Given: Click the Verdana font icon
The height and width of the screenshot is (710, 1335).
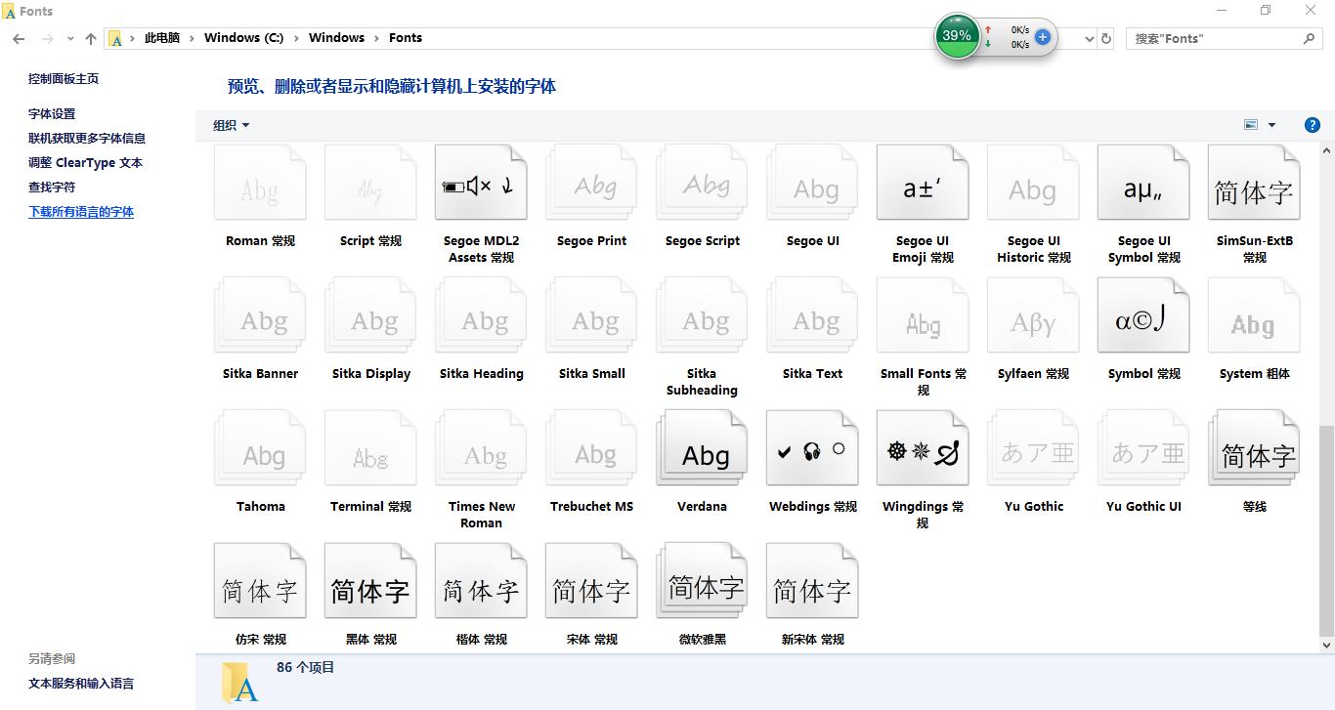Looking at the screenshot, I should (x=702, y=449).
